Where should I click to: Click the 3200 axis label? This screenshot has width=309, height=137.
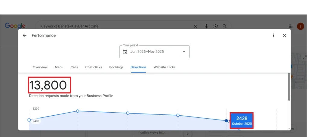(x=36, y=108)
